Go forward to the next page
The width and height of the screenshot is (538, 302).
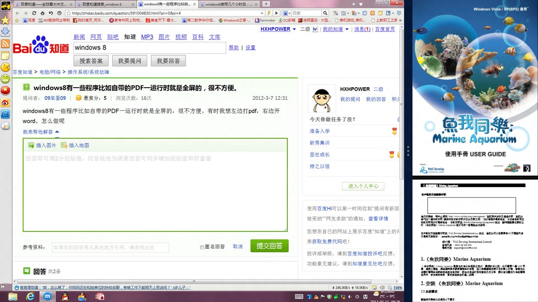[x=26, y=13]
